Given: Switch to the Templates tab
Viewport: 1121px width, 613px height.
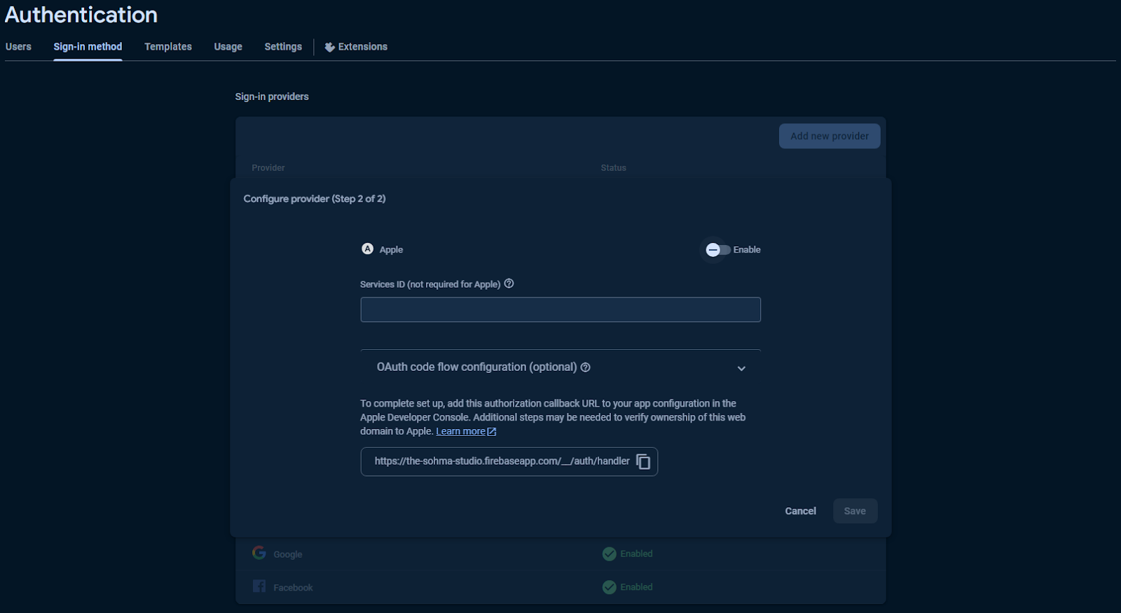Looking at the screenshot, I should click(168, 47).
